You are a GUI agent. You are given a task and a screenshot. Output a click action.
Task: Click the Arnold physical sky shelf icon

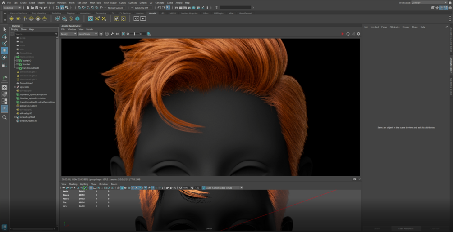(x=45, y=18)
